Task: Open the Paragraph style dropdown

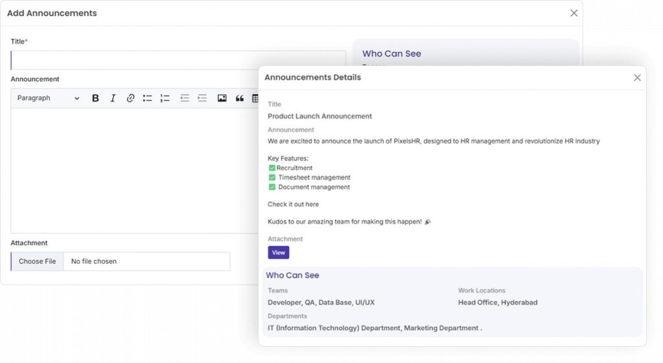Action: point(48,99)
